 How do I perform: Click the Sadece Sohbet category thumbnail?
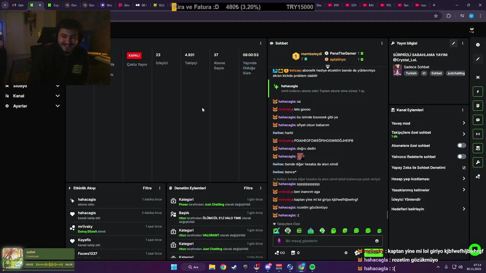[397, 70]
